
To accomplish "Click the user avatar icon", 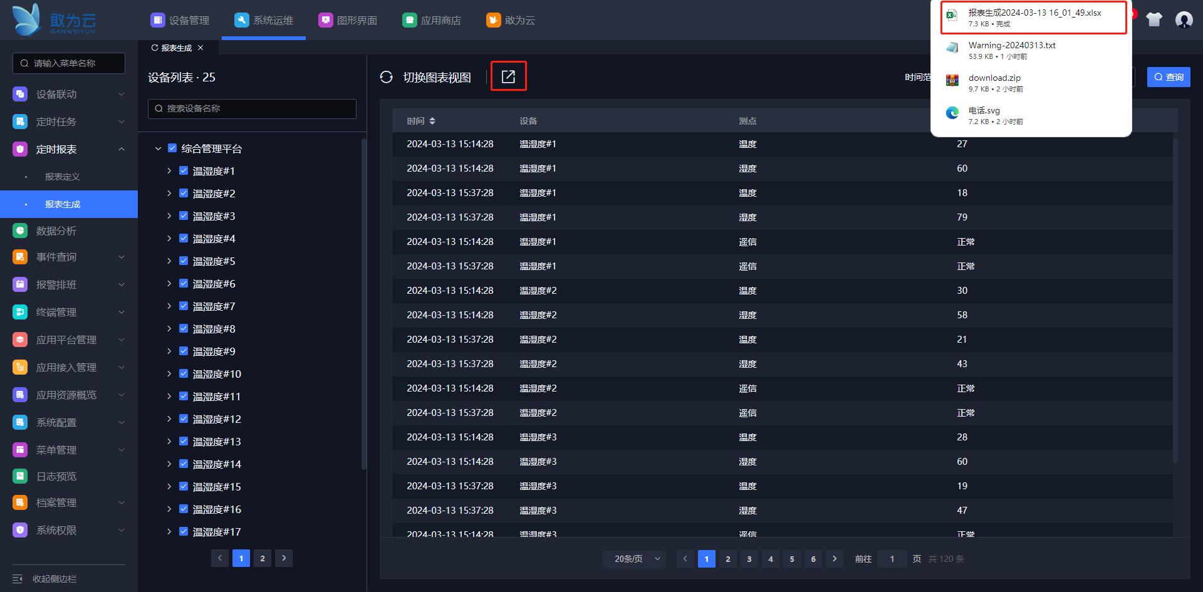I will tap(1184, 20).
